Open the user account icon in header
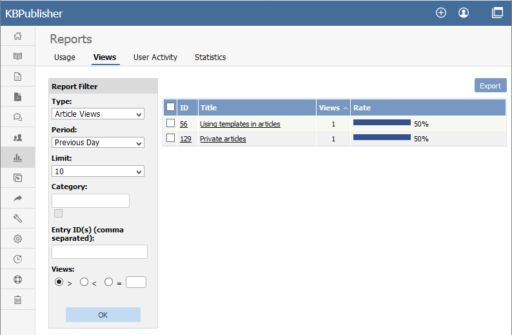Viewport: 512px width, 335px height. pyautogui.click(x=464, y=13)
